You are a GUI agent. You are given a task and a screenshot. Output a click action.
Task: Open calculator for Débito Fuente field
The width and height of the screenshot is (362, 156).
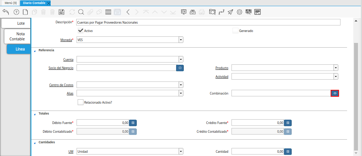coord(133,123)
